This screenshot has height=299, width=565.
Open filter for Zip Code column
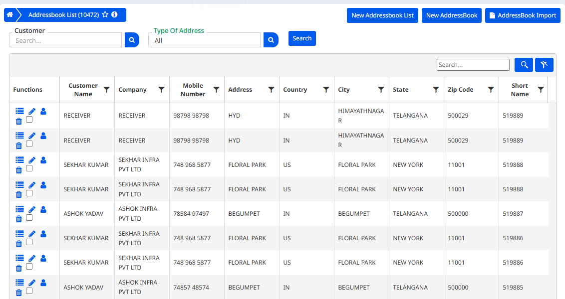(x=491, y=90)
